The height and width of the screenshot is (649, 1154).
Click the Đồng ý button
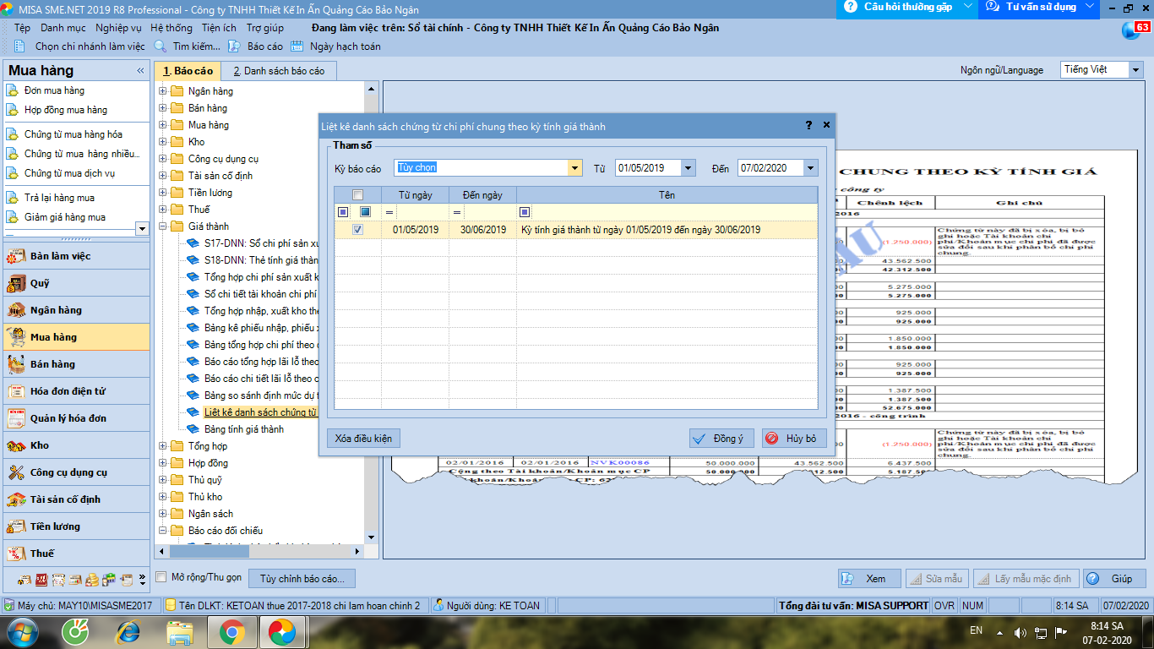point(720,439)
